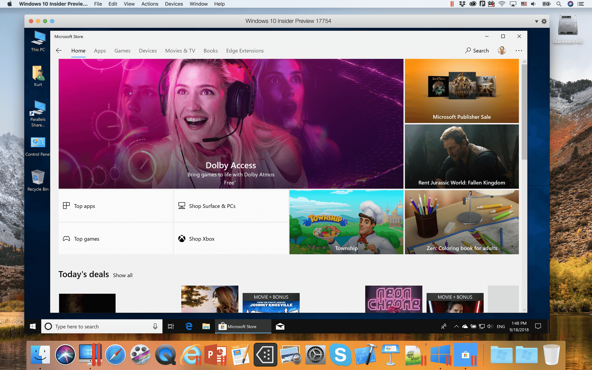Enable Windows taskbar notification panel
592x370 pixels.
tap(538, 326)
